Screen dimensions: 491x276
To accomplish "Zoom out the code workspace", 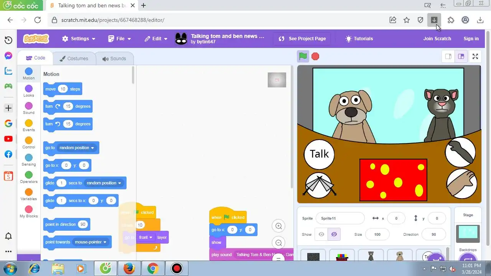I will 279,243.
